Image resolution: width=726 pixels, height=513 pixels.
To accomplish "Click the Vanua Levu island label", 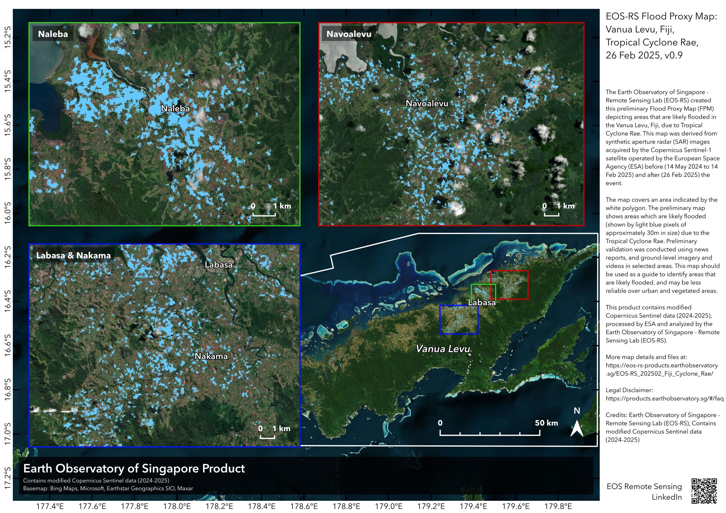I will tap(443, 349).
